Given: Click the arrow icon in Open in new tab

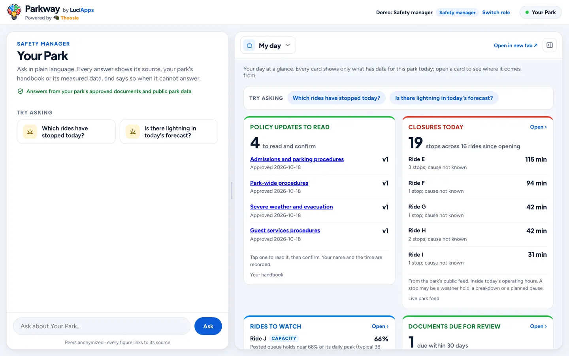Looking at the screenshot, I should coord(536,45).
